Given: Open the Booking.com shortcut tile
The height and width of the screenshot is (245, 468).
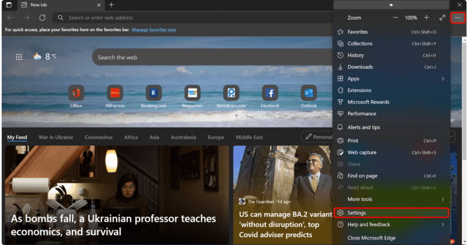Looking at the screenshot, I should point(154,93).
